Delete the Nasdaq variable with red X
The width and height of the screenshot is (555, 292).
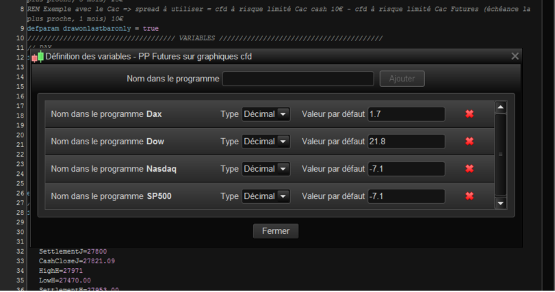coord(469,169)
